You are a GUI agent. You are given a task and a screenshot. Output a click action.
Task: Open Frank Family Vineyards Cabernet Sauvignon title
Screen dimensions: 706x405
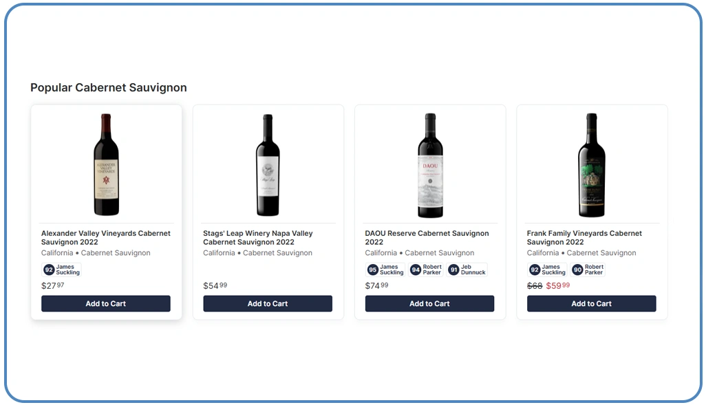(584, 238)
